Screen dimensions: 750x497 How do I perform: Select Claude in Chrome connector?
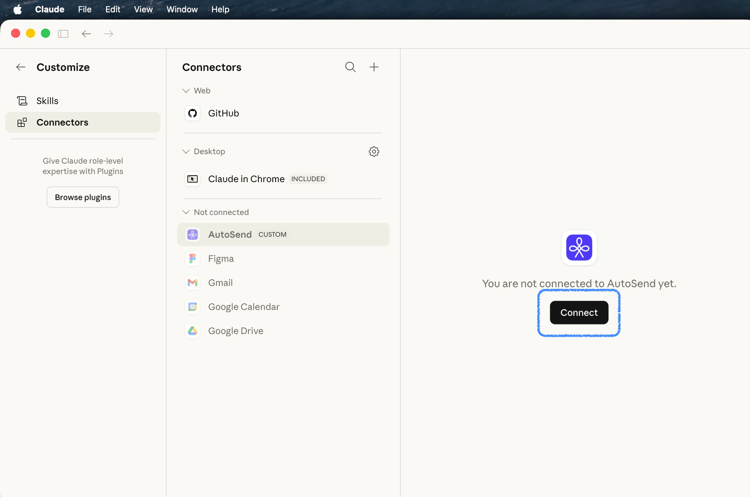pos(246,179)
